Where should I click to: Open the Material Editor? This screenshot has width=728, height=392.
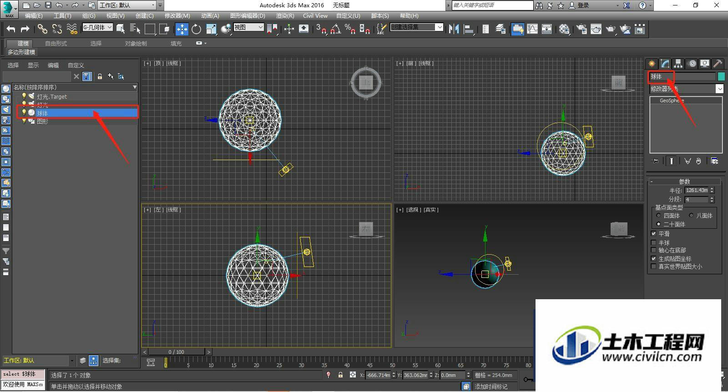coord(565,29)
